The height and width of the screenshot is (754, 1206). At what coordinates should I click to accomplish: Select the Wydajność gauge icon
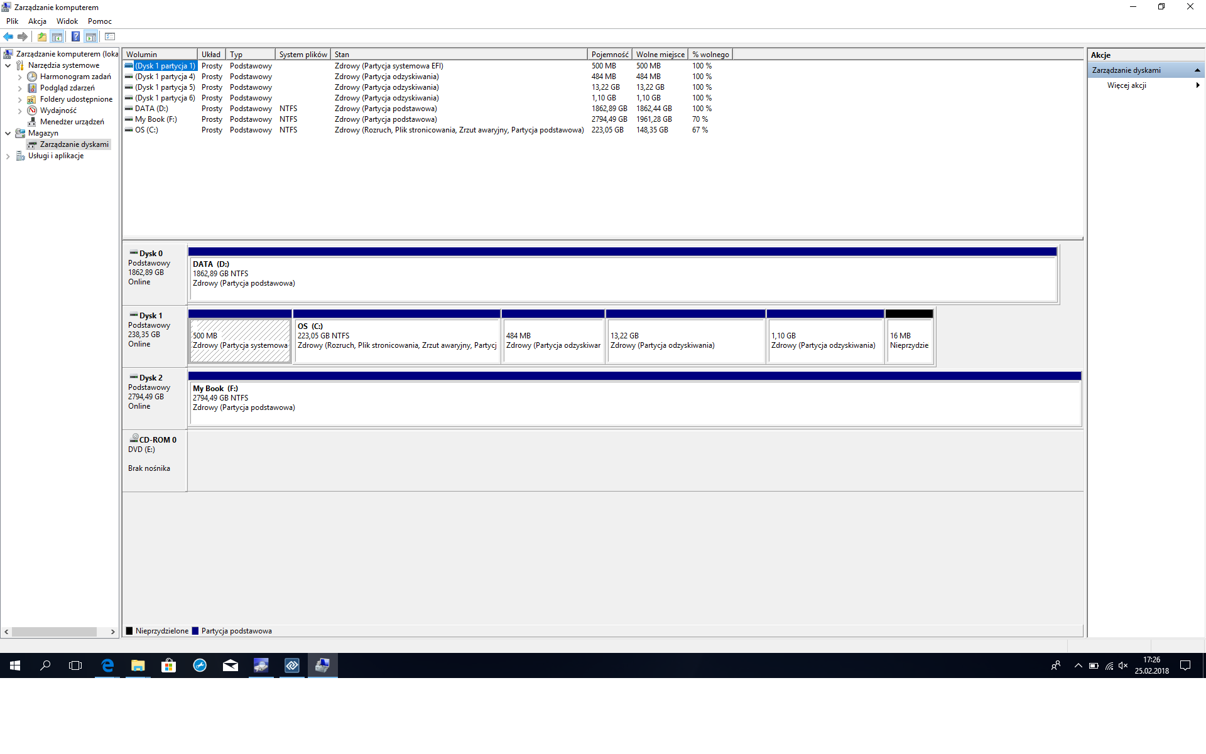pyautogui.click(x=32, y=110)
